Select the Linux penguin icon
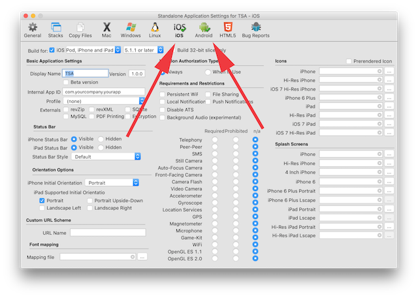418x298 pixels. pos(155,30)
